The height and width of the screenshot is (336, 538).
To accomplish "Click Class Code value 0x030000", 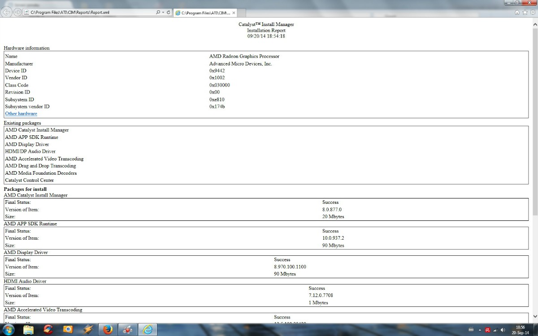I will click(x=220, y=85).
